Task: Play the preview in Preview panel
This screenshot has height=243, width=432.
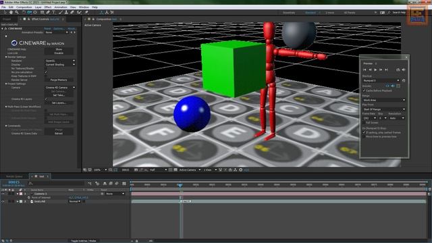Action: (x=375, y=70)
